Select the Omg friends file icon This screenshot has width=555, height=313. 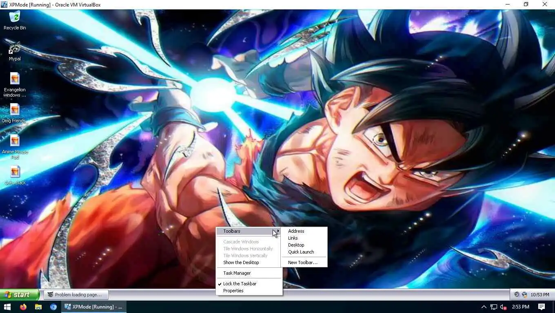point(14,113)
